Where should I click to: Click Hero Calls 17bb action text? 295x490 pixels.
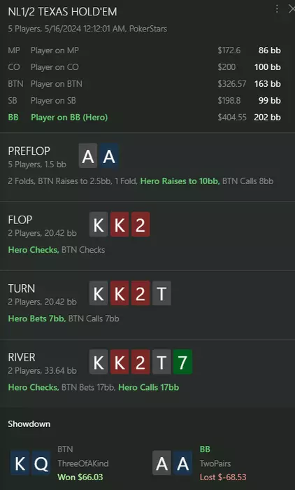point(149,388)
